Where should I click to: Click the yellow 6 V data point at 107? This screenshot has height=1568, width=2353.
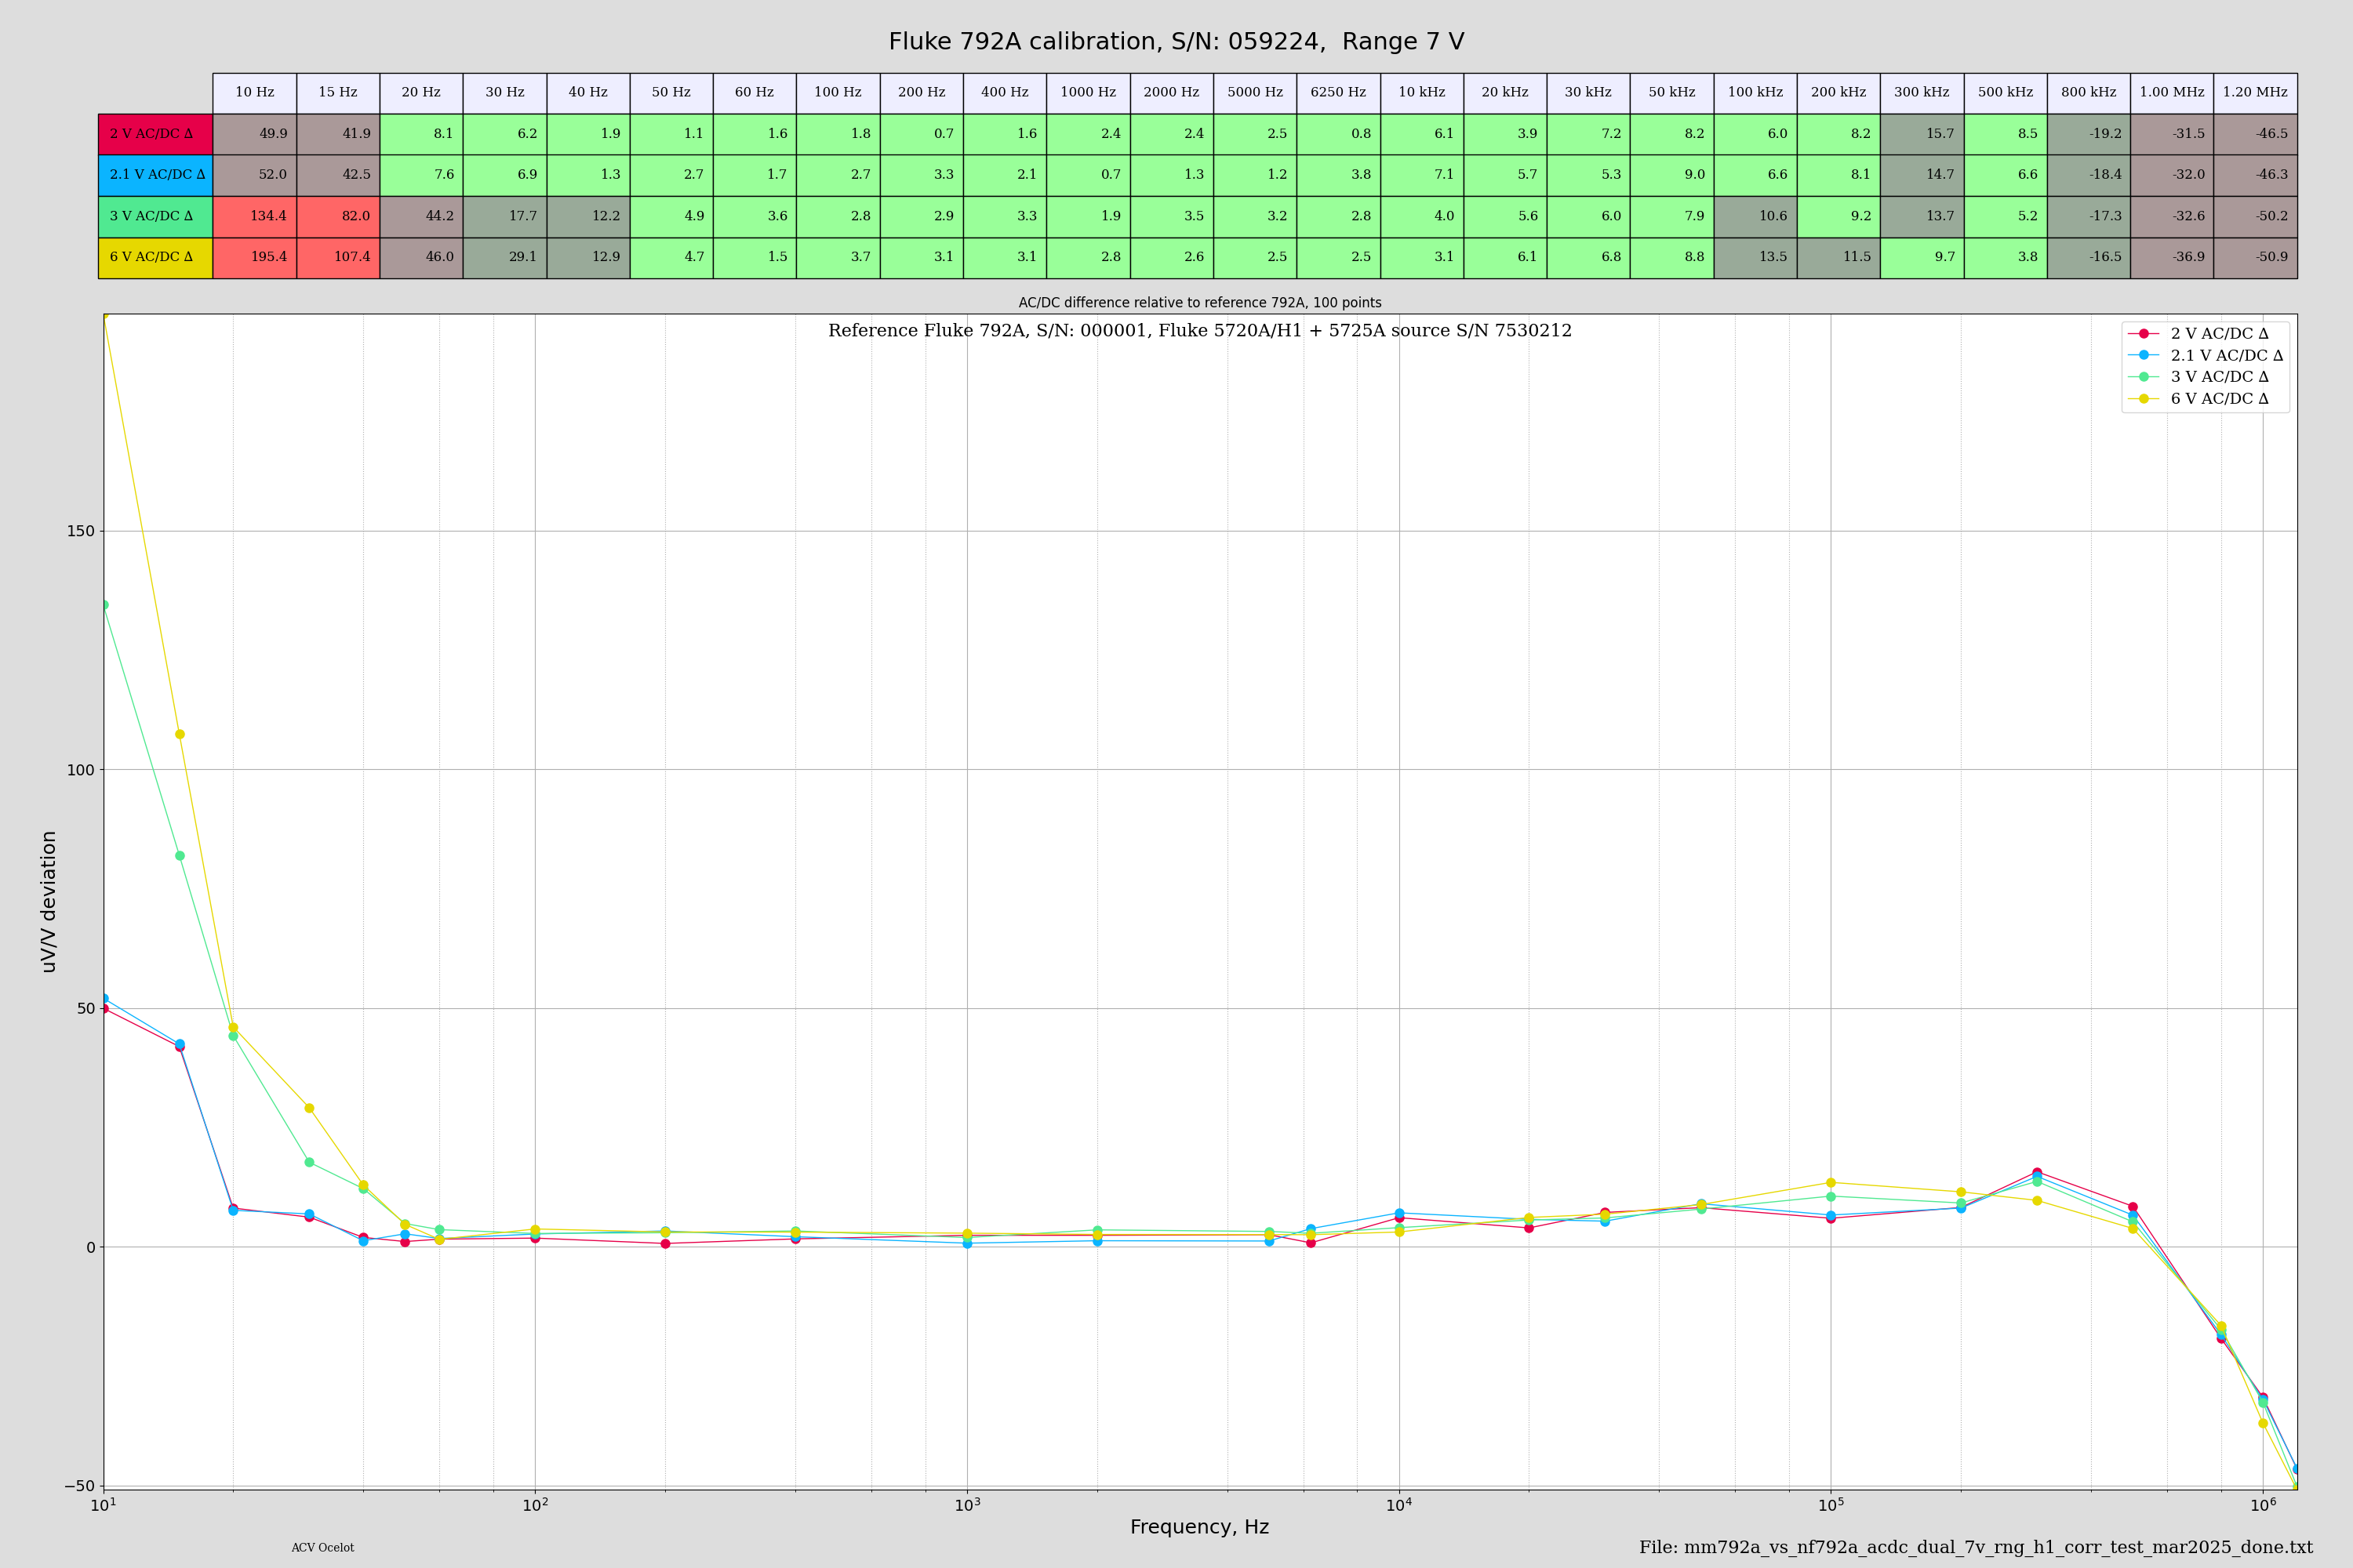click(x=180, y=734)
